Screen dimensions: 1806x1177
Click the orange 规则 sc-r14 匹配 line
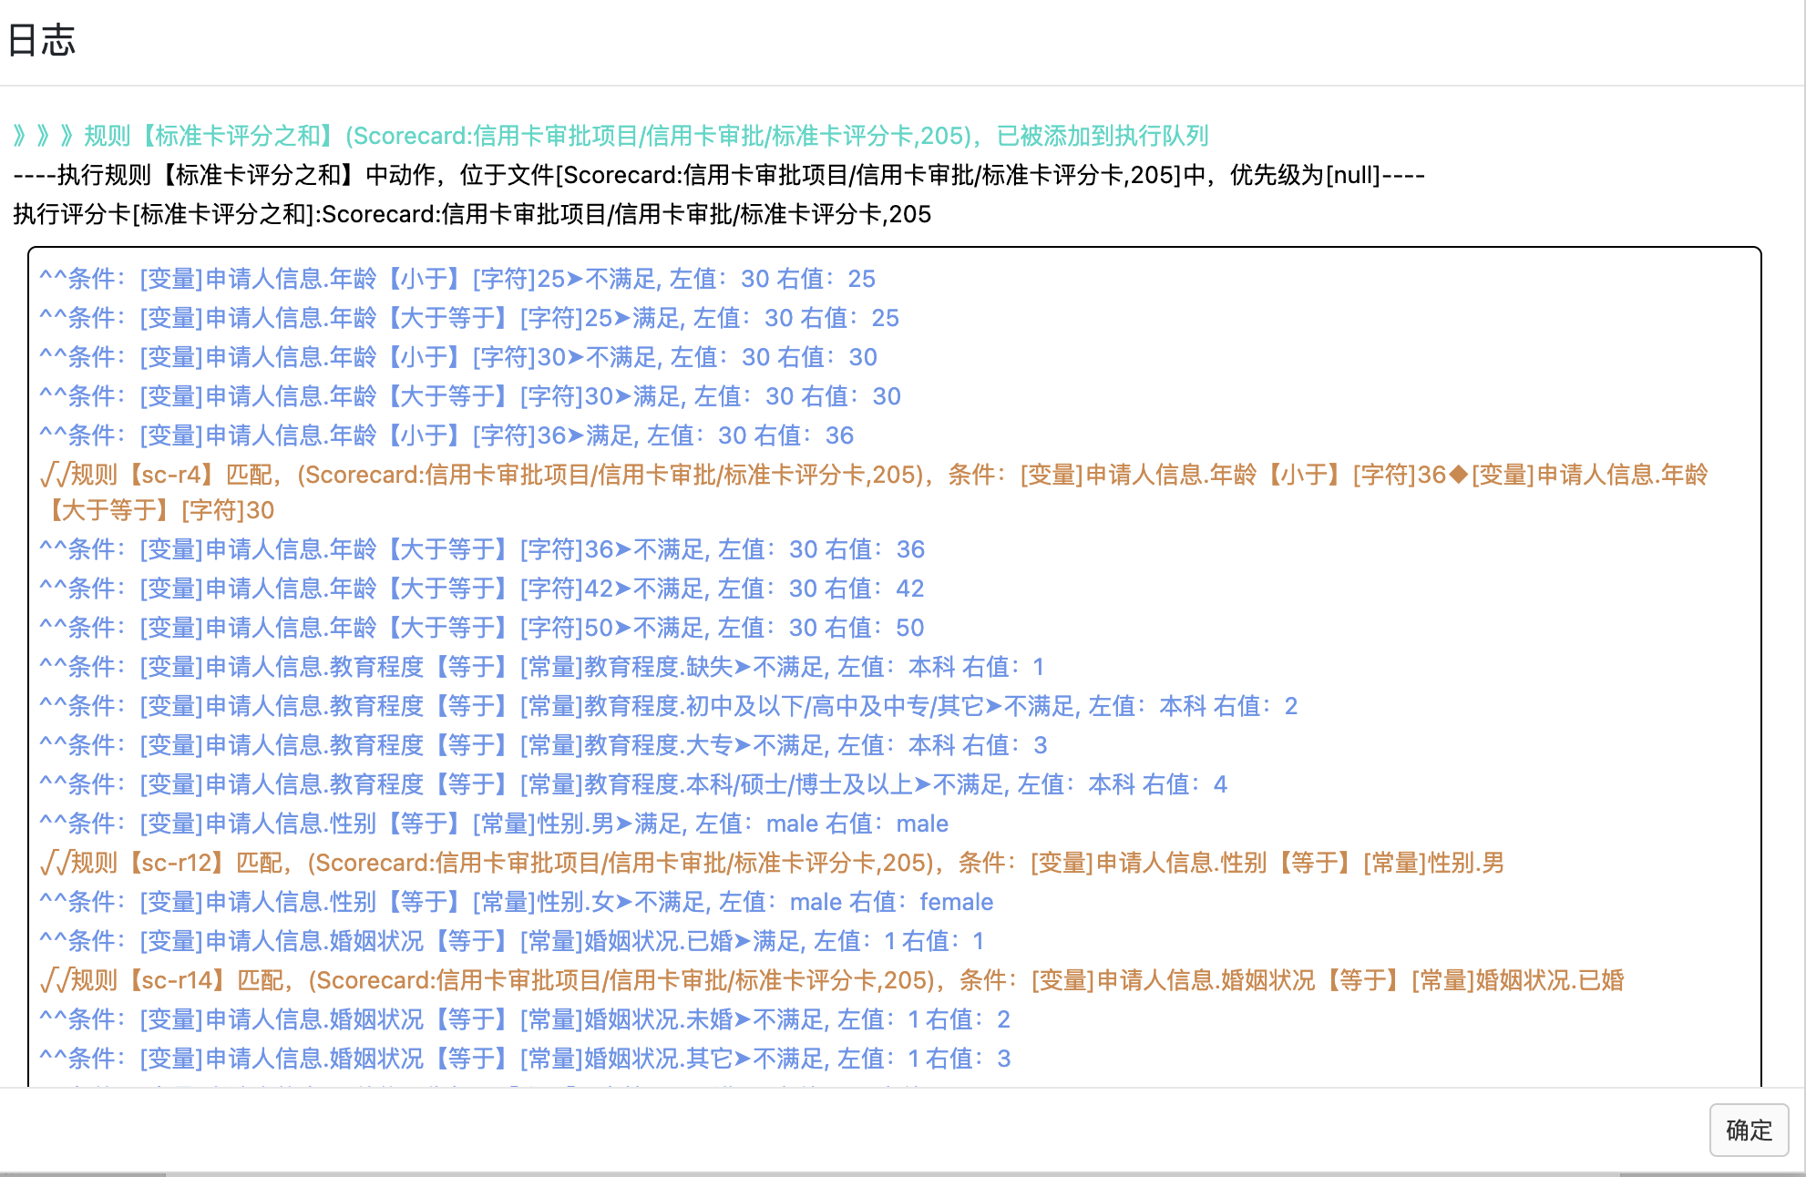[832, 980]
